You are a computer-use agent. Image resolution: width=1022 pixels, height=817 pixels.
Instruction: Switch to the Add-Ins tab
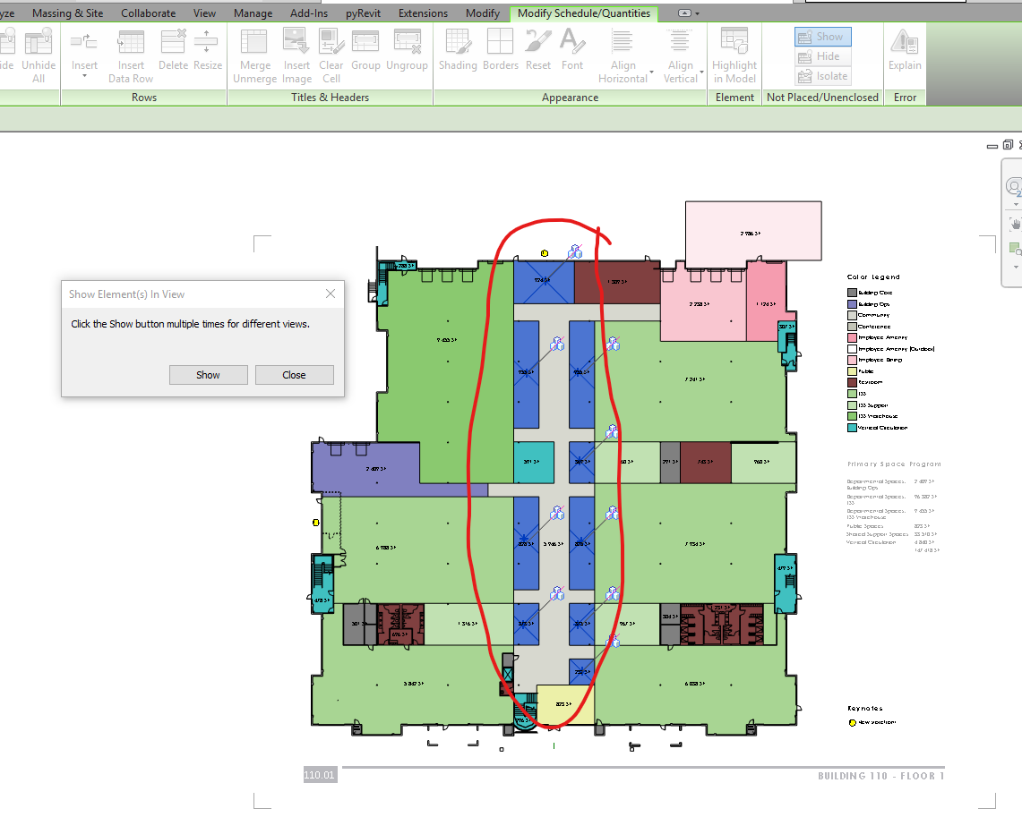click(309, 13)
